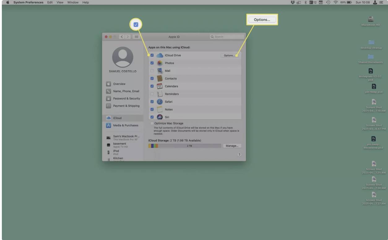Click the iCloud storage usage bar

(184, 145)
